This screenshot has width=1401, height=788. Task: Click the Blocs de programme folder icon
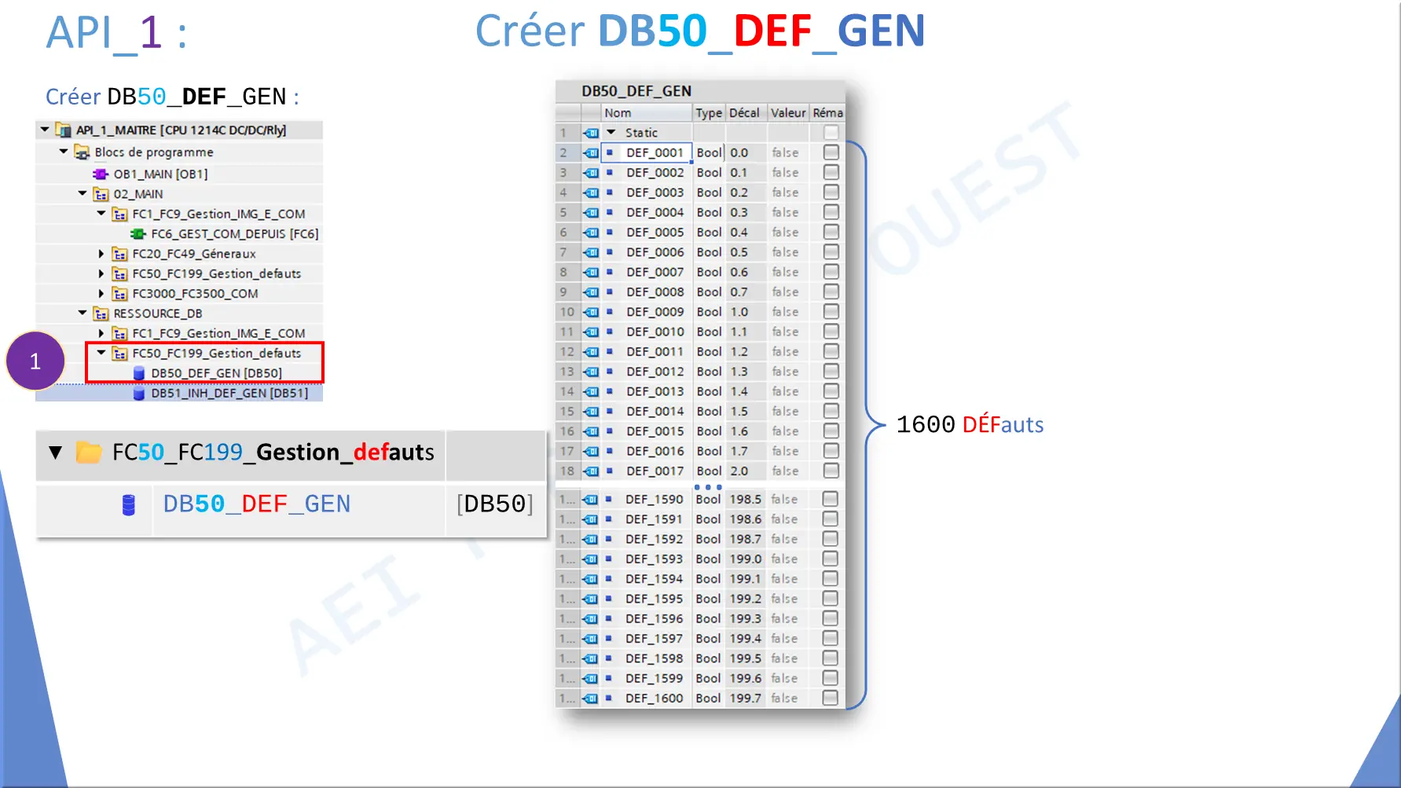coord(82,152)
